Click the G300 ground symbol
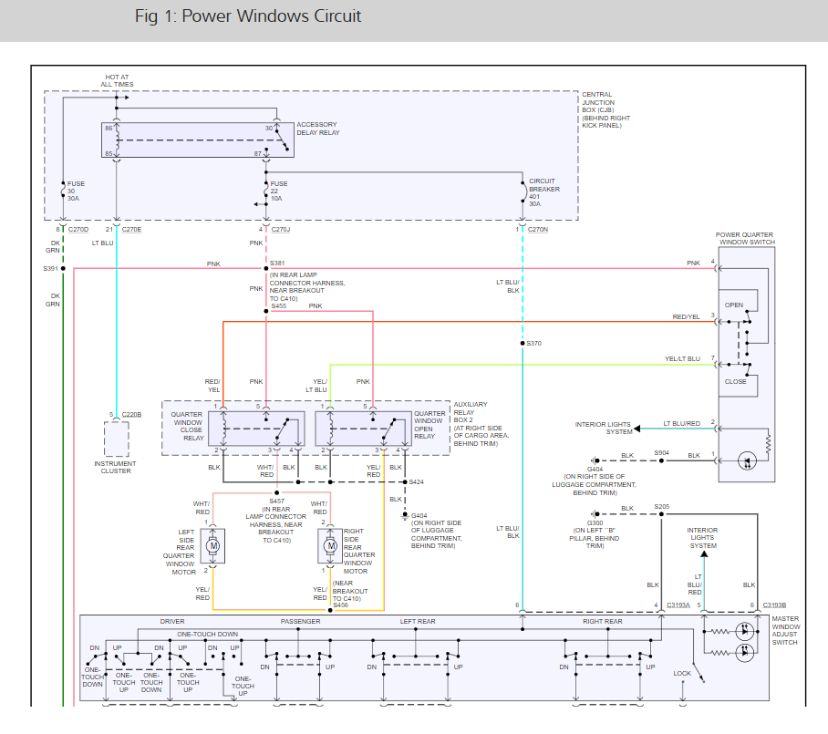This screenshot has height=734, width=828. point(595,514)
